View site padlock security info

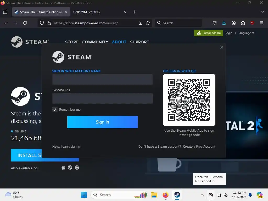49,23
